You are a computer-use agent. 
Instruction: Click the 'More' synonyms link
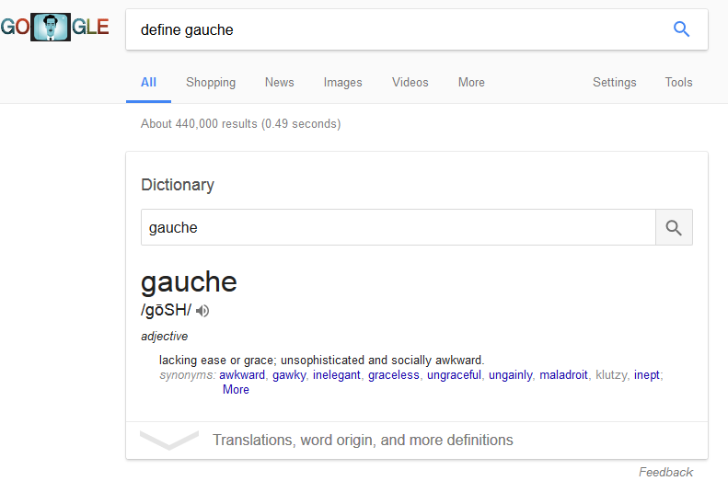(236, 389)
